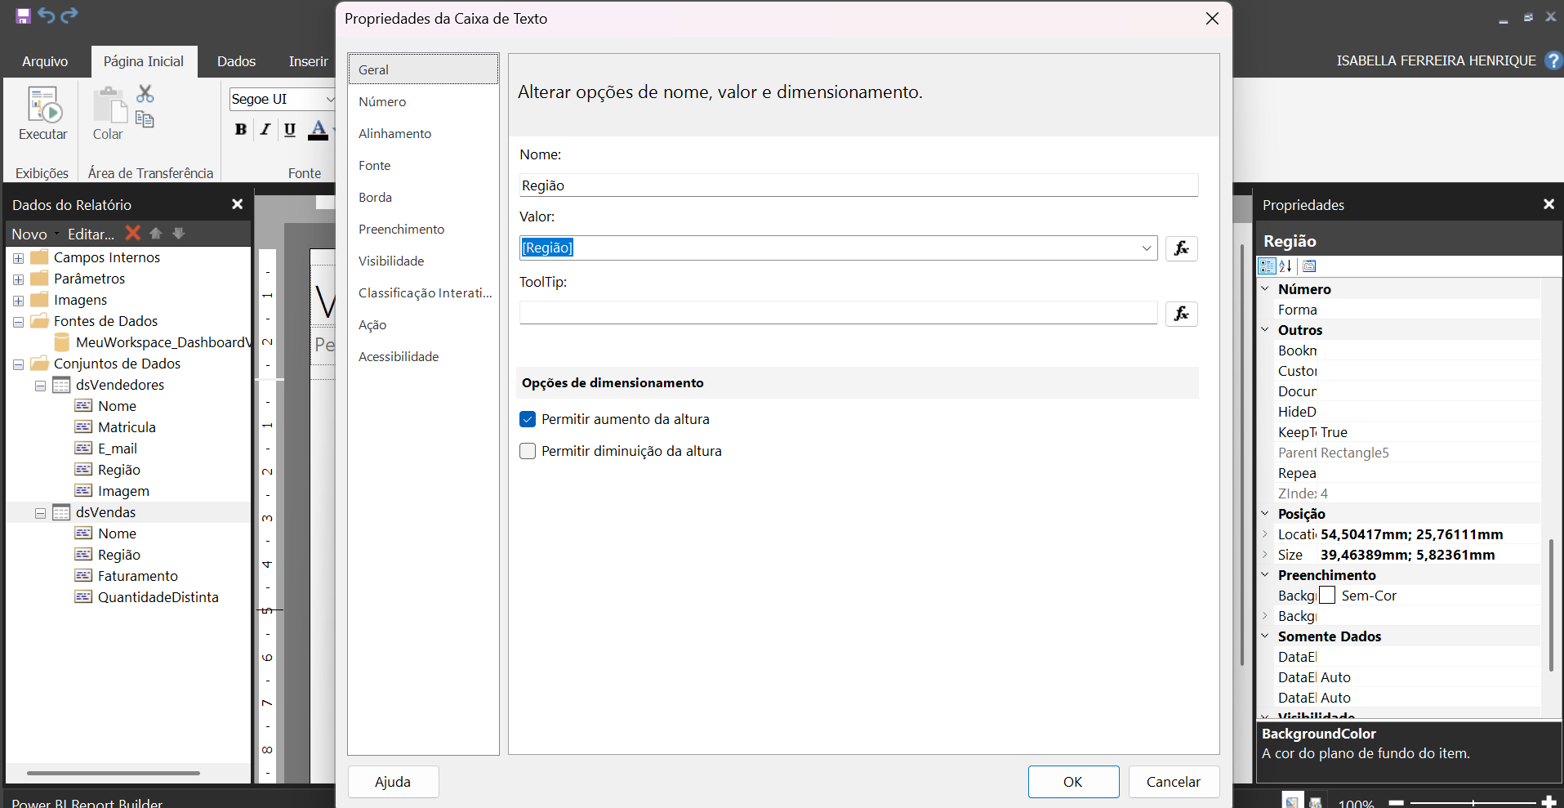Enable Permitir diminuição da altura checkbox
The image size is (1564, 808).
(x=528, y=451)
